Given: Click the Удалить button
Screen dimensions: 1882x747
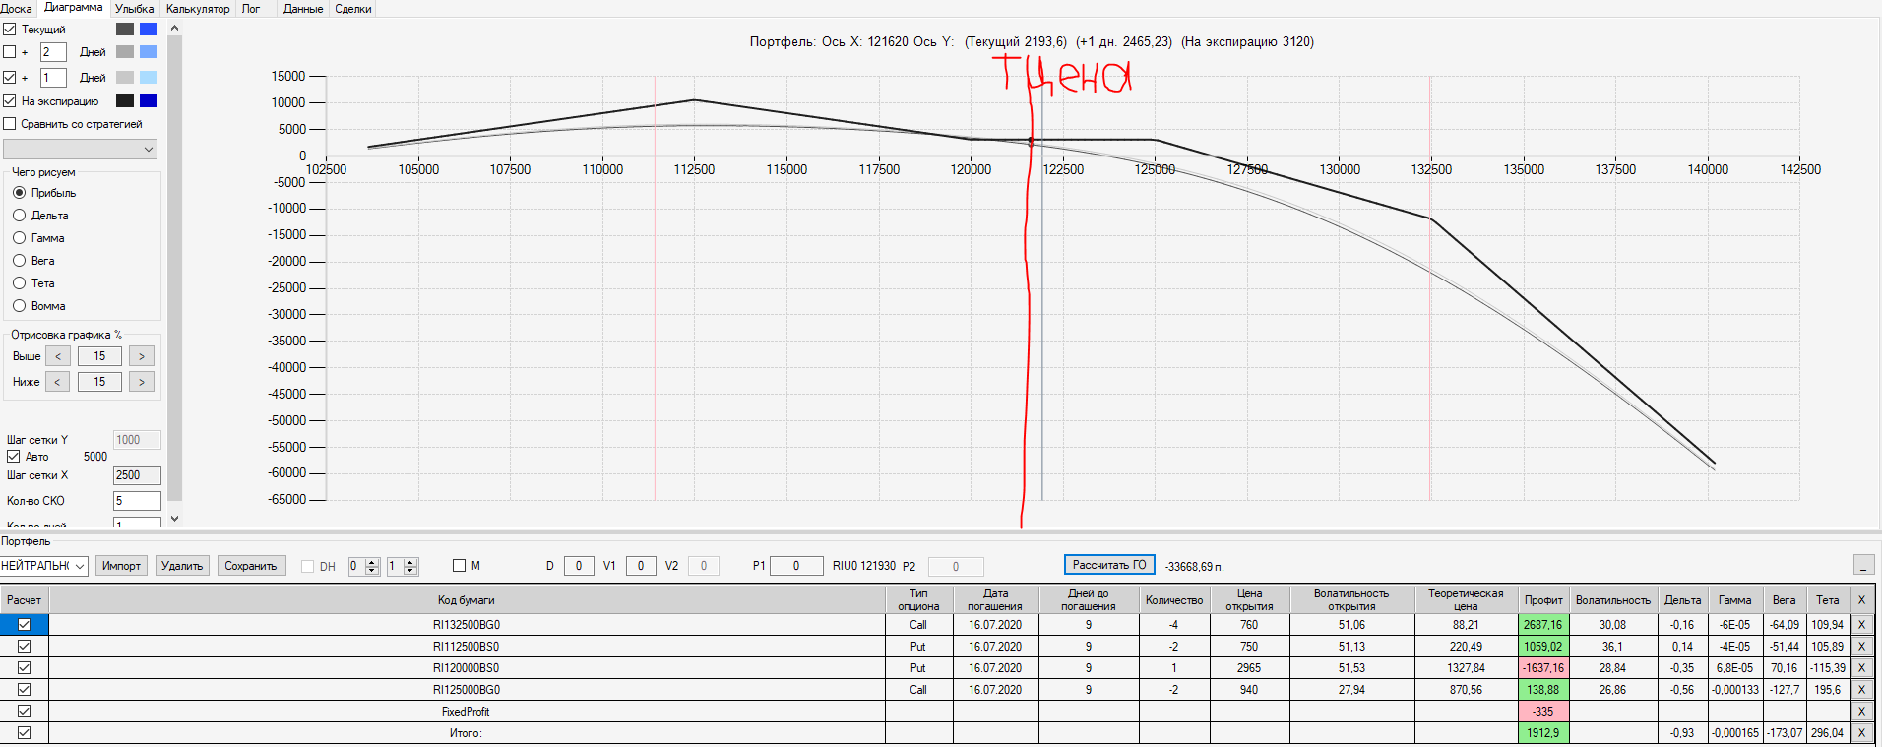Looking at the screenshot, I should point(182,566).
